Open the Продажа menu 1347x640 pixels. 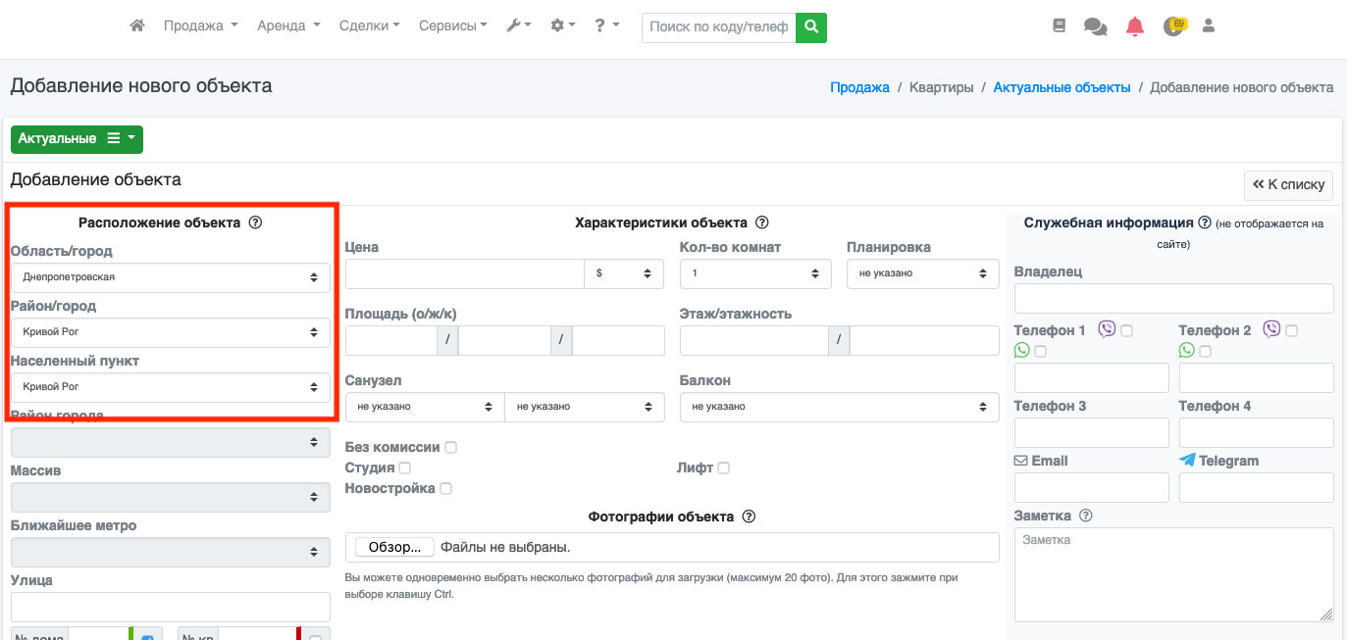(200, 26)
